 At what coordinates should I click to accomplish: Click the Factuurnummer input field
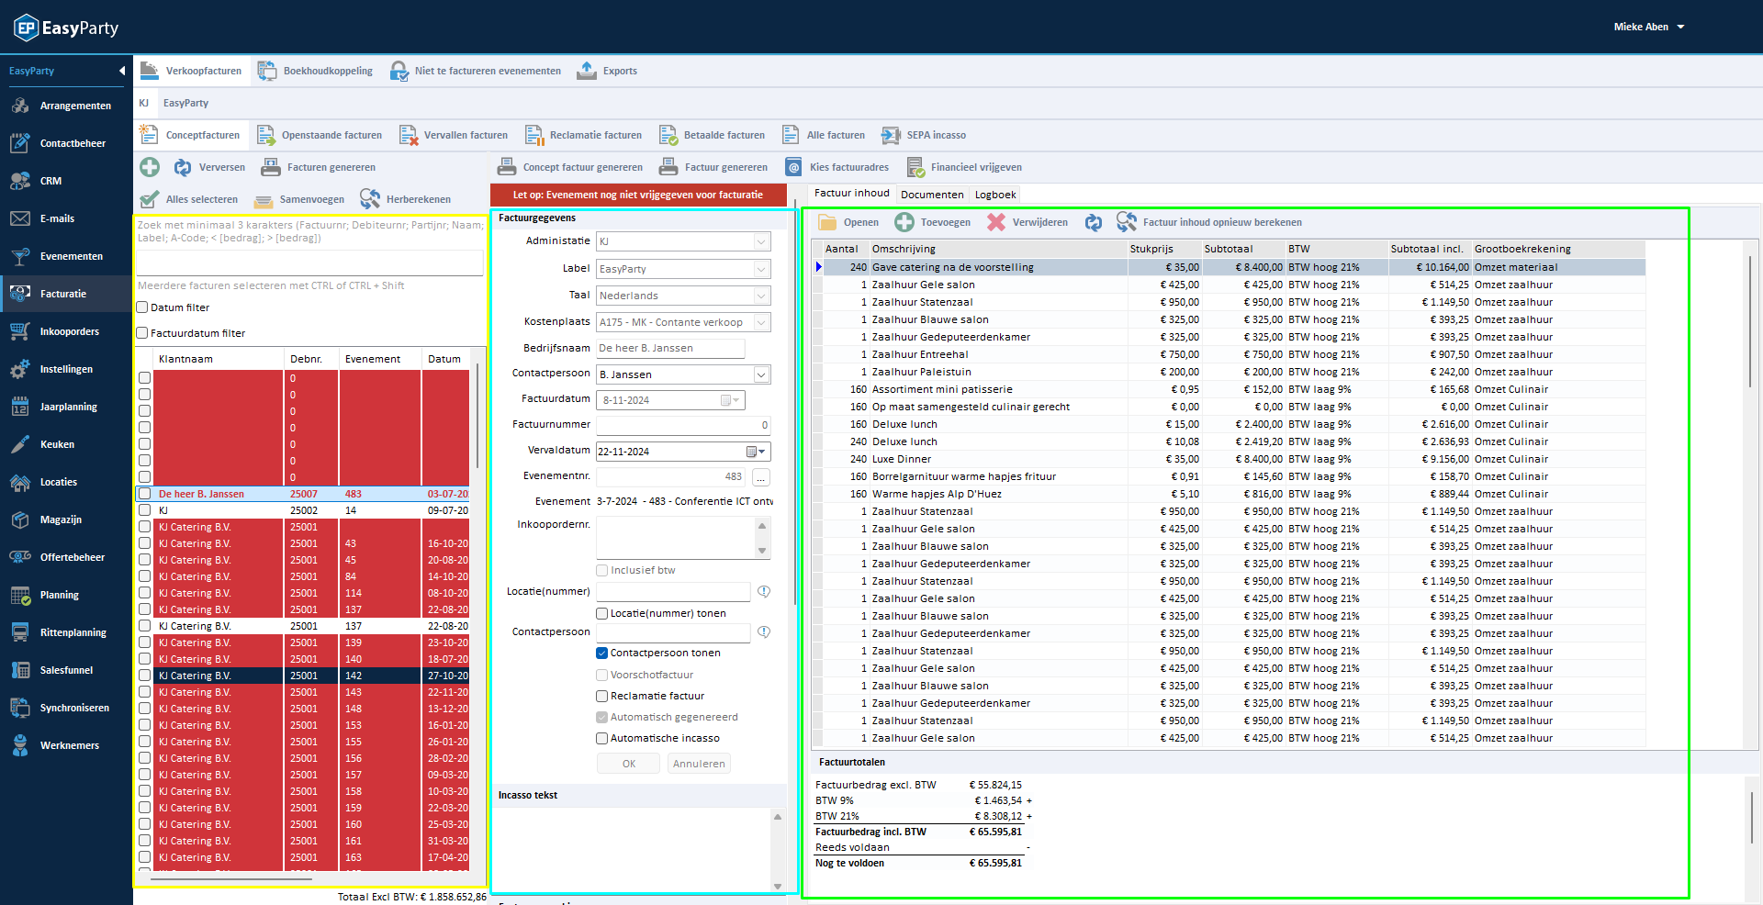[683, 425]
